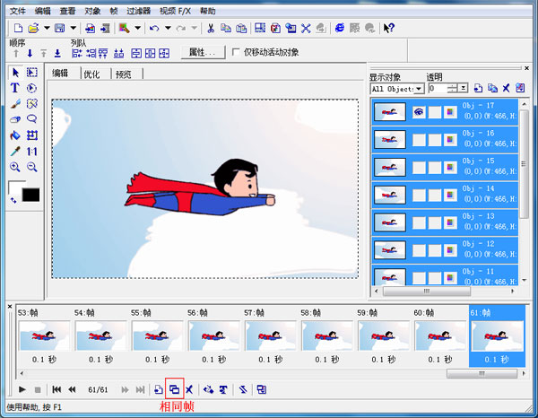Click the context Help arrow icon
The height and width of the screenshot is (418, 538).
point(389,28)
